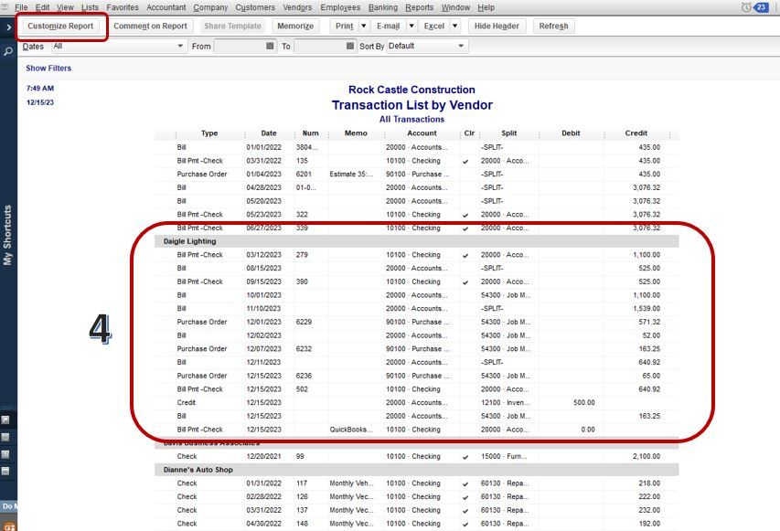Viewport: 780px width, 531px height.
Task: Expand the Print button dropdown arrow
Action: click(x=364, y=26)
